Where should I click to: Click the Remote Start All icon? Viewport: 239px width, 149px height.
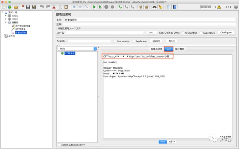click(120, 7)
